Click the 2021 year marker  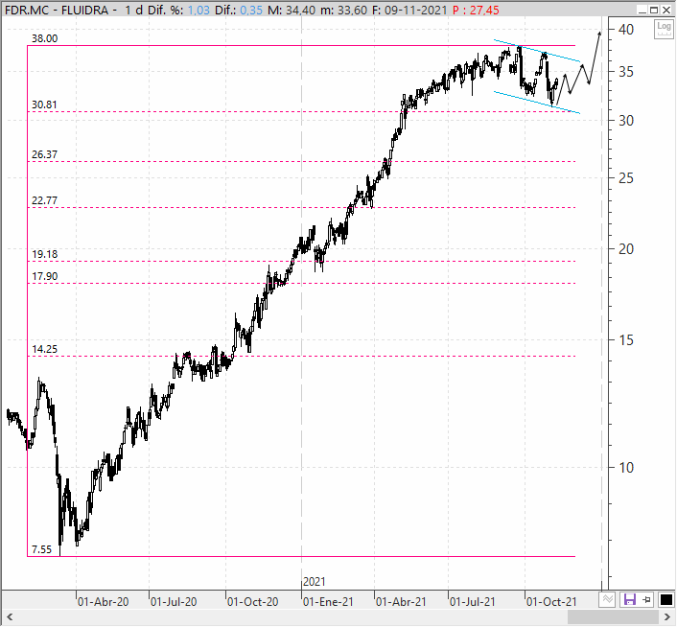coord(314,582)
